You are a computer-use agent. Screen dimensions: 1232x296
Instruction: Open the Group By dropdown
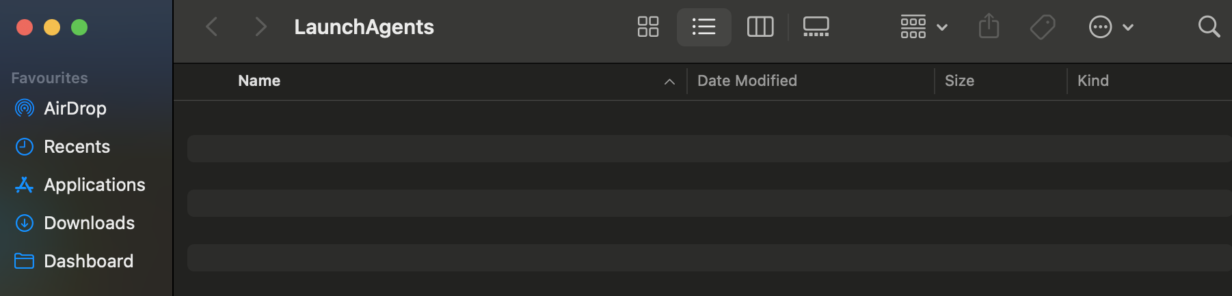[924, 27]
